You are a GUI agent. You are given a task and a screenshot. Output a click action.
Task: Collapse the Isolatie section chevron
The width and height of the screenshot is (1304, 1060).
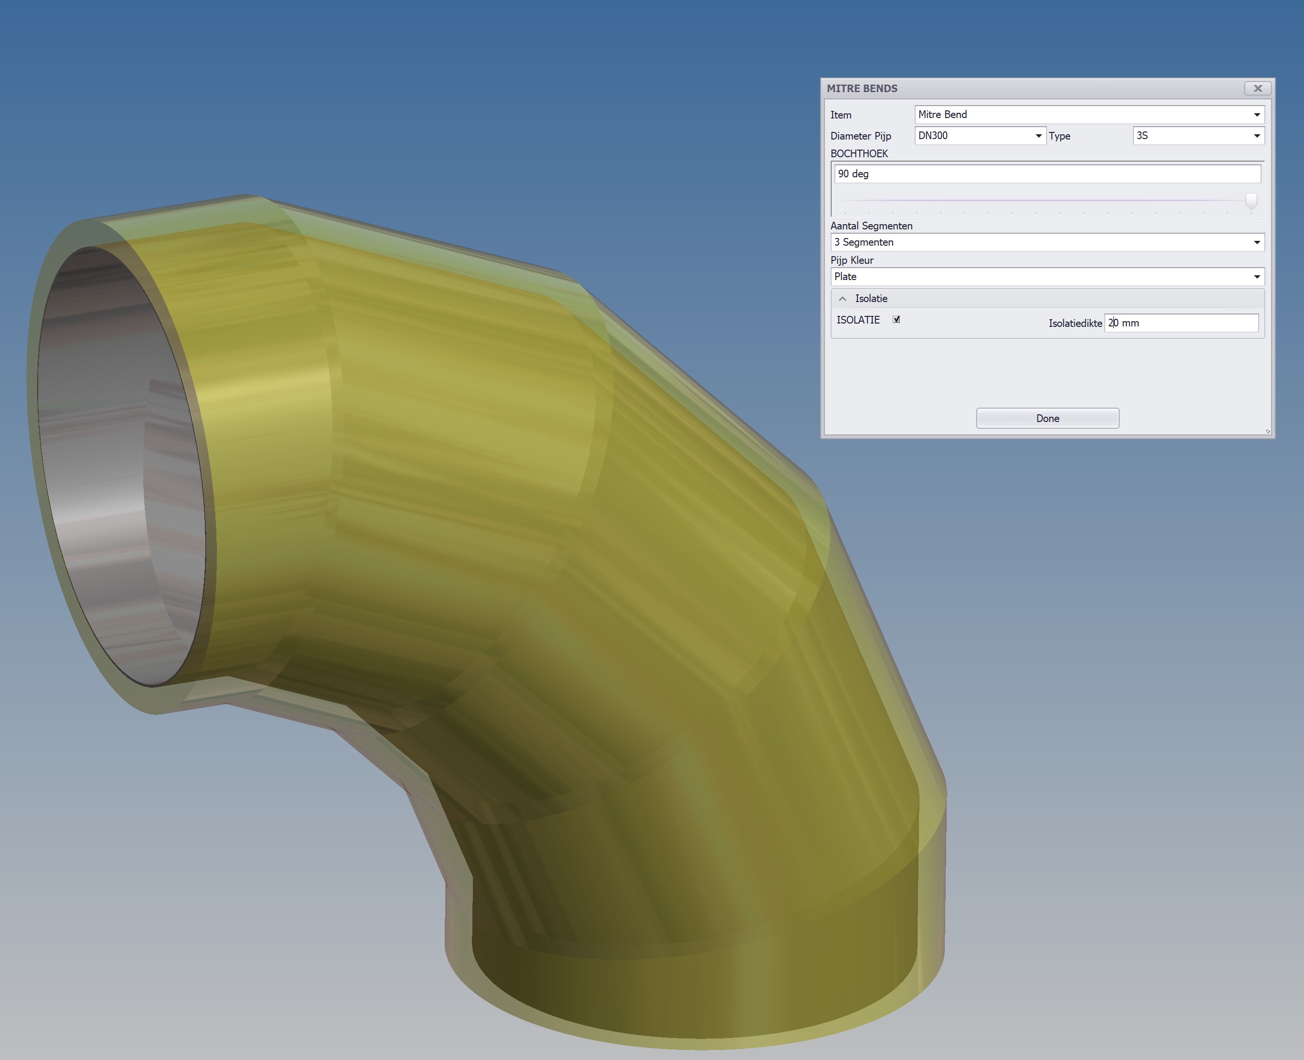[x=842, y=299]
